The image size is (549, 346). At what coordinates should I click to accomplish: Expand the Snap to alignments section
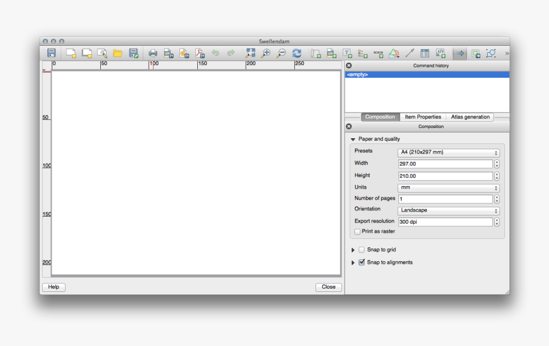coord(353,263)
